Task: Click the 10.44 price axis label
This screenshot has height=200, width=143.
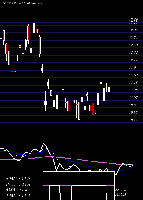Action: [133, 120]
